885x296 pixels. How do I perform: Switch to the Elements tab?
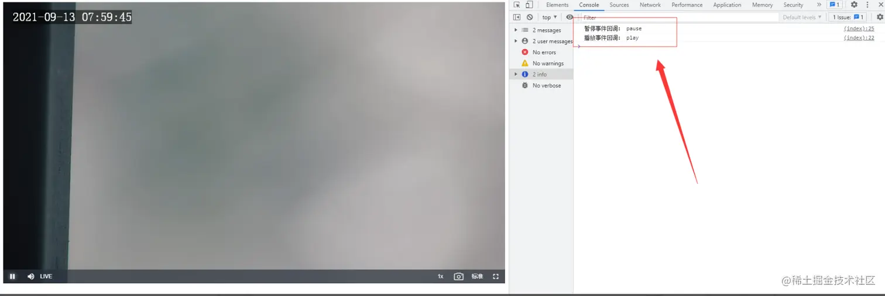pyautogui.click(x=557, y=5)
